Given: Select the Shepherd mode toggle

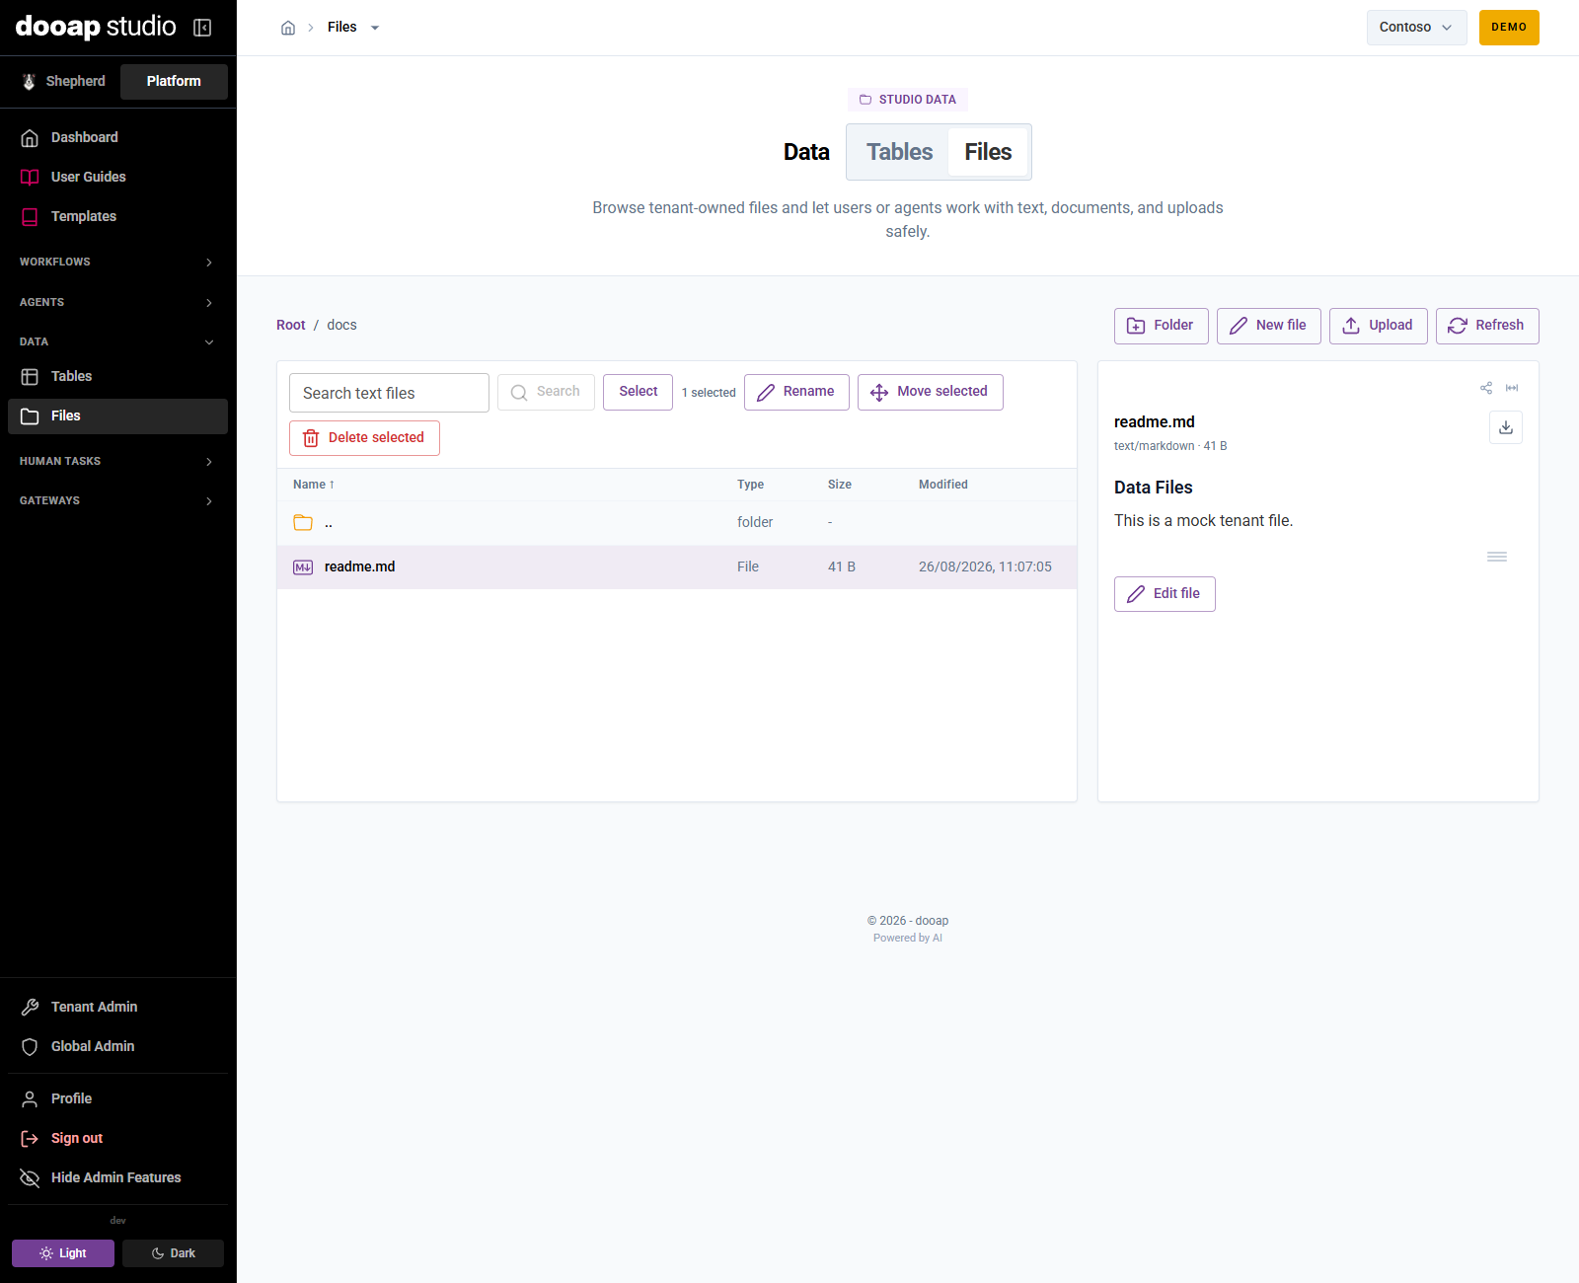Looking at the screenshot, I should tap(63, 81).
